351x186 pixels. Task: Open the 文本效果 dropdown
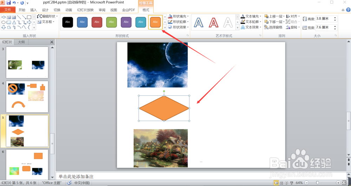click(251, 27)
